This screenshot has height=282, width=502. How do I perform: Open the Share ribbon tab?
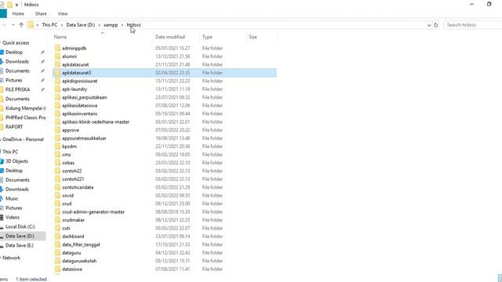point(41,14)
